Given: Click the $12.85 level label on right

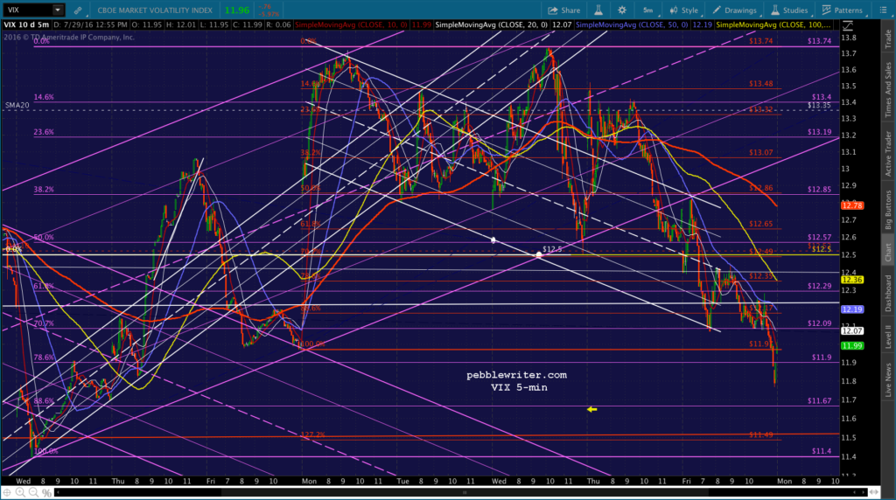Looking at the screenshot, I should (x=819, y=190).
